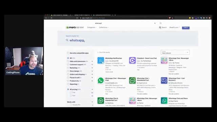217x122 pixels.
Task: Open the Sort by Most relevant dropdown
Action: pos(175,53)
